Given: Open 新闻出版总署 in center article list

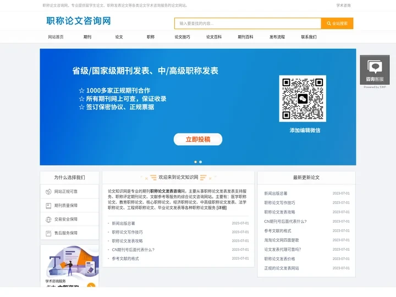Looking at the screenshot, I should (x=123, y=223).
